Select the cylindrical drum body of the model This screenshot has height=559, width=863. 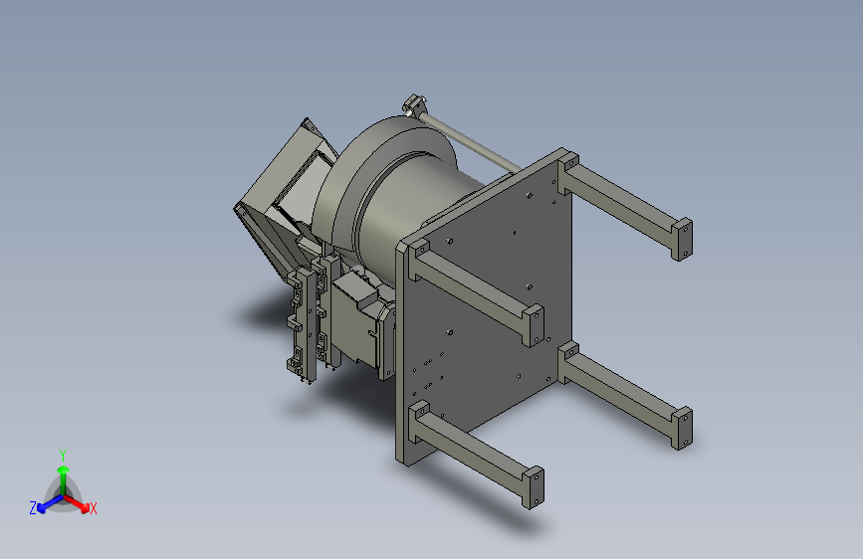coord(415,217)
